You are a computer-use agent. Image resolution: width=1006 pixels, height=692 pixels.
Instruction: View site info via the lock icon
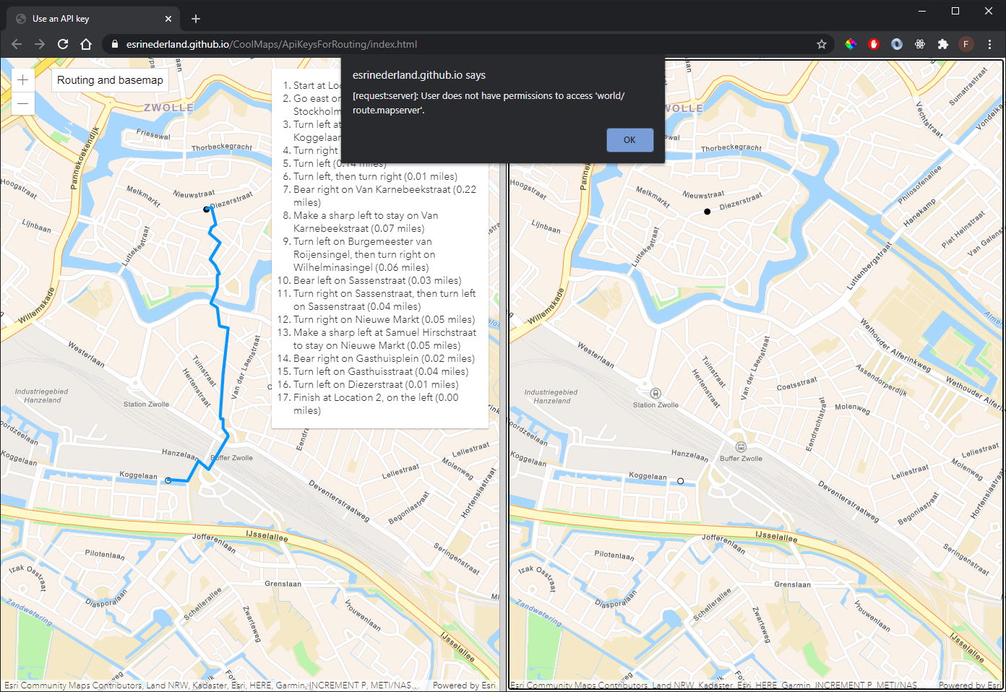pyautogui.click(x=114, y=44)
